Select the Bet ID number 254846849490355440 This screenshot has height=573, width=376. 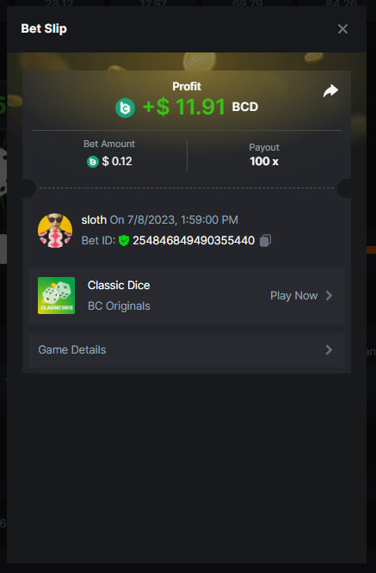[194, 240]
